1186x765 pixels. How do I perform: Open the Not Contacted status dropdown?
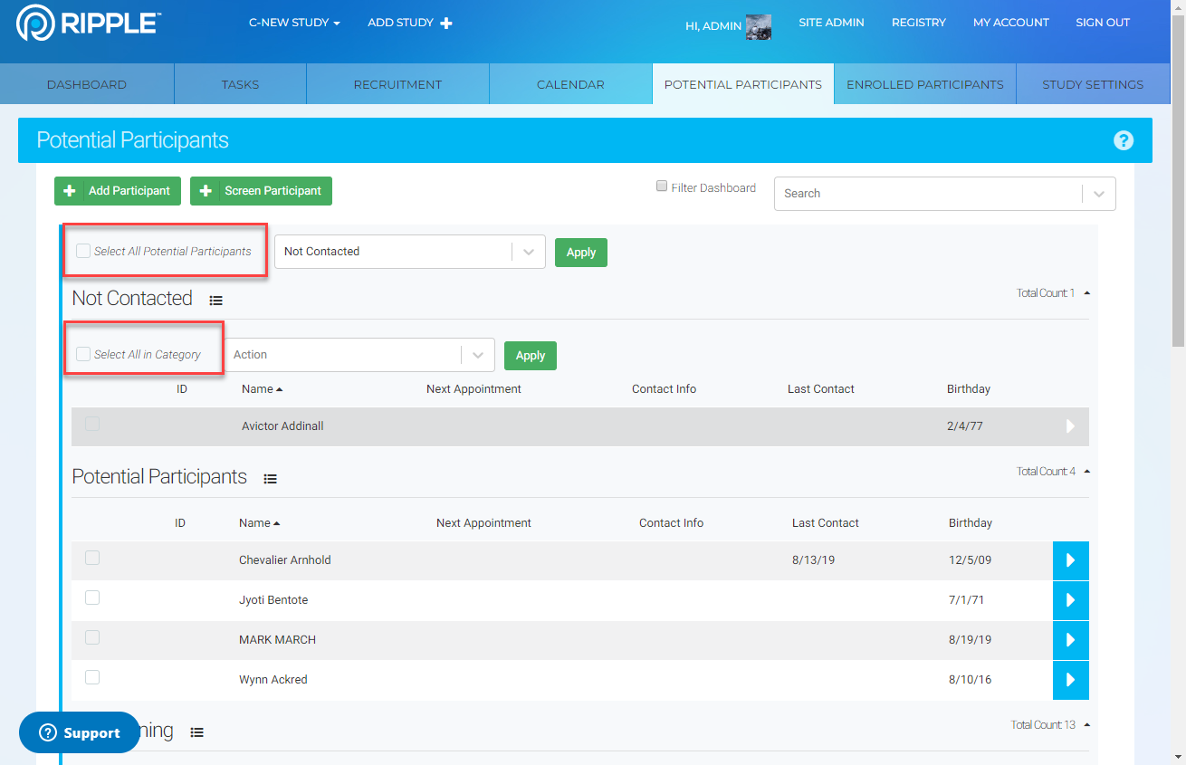coord(409,252)
